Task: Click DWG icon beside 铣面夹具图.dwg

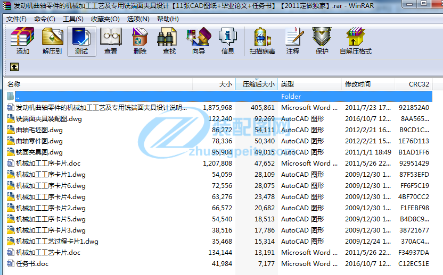Action: click(11, 152)
